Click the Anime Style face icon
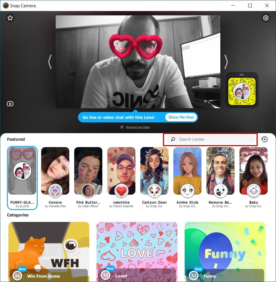Screen dimensions: 276x282 tap(188, 191)
